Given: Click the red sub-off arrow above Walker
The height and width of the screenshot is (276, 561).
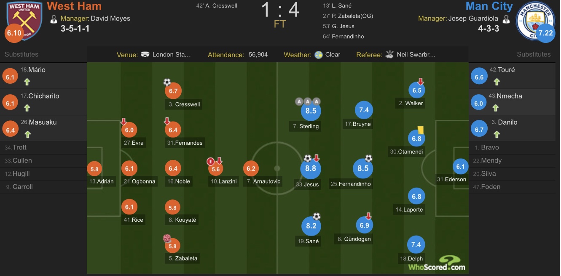Looking at the screenshot, I should click(420, 82).
